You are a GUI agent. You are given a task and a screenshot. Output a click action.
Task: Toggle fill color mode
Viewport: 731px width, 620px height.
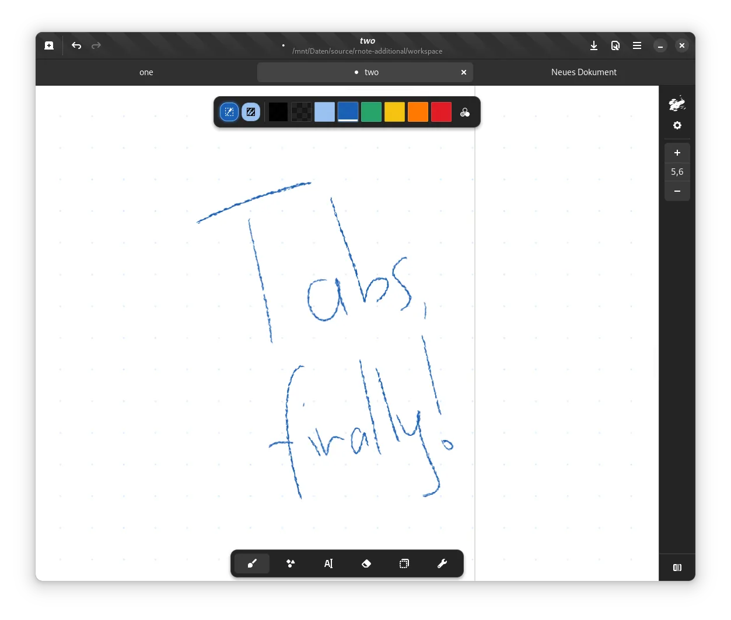[x=251, y=112]
